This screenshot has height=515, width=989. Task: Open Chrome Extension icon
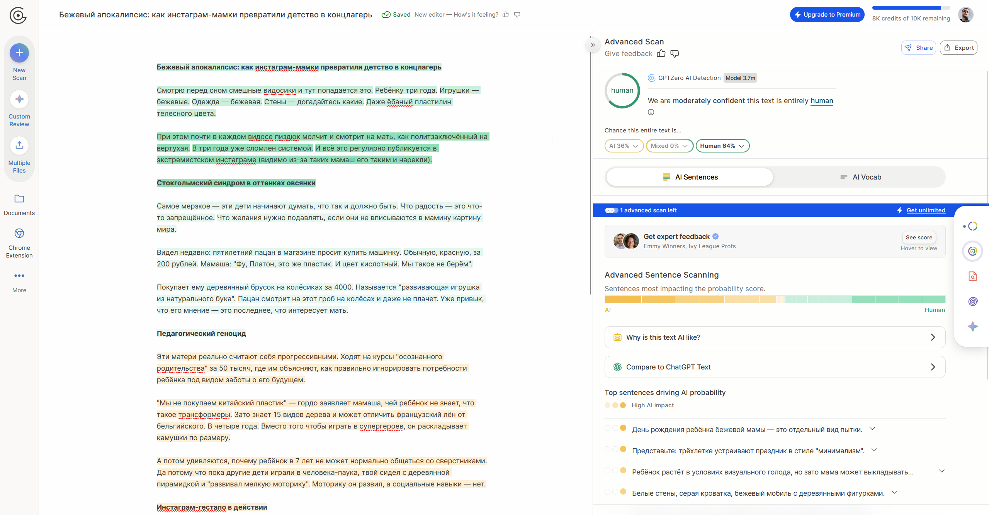coord(19,233)
